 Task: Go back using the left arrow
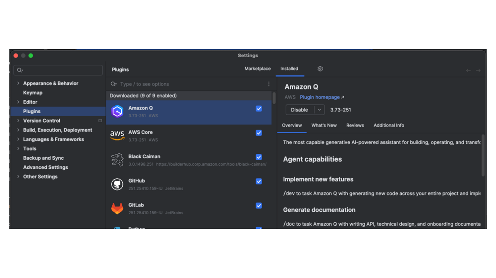[x=468, y=70]
